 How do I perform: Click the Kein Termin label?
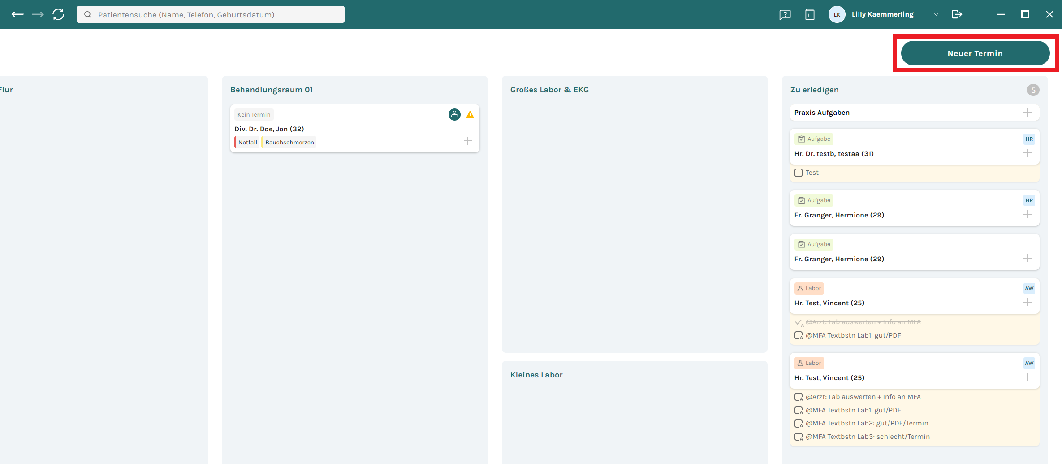[254, 115]
